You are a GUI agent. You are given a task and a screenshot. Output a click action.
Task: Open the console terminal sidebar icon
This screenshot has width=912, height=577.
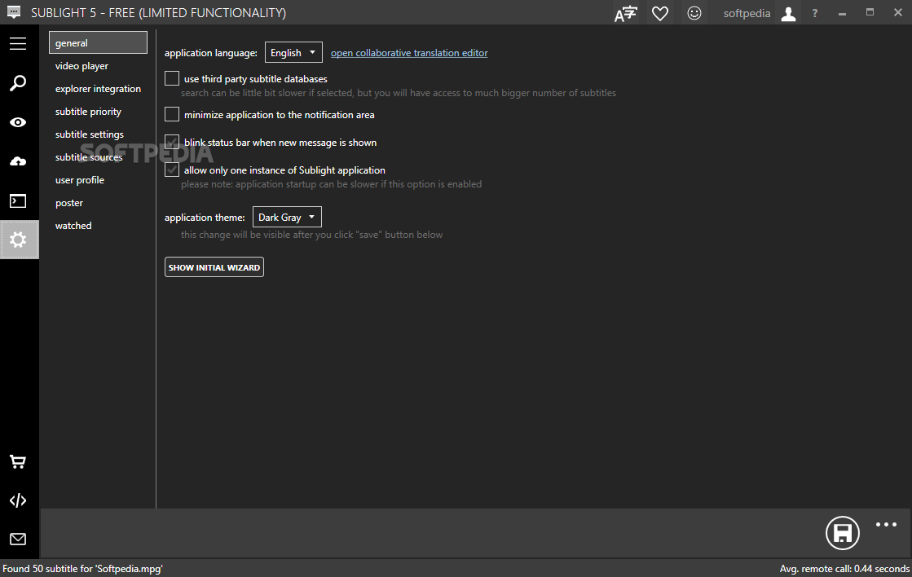click(18, 200)
